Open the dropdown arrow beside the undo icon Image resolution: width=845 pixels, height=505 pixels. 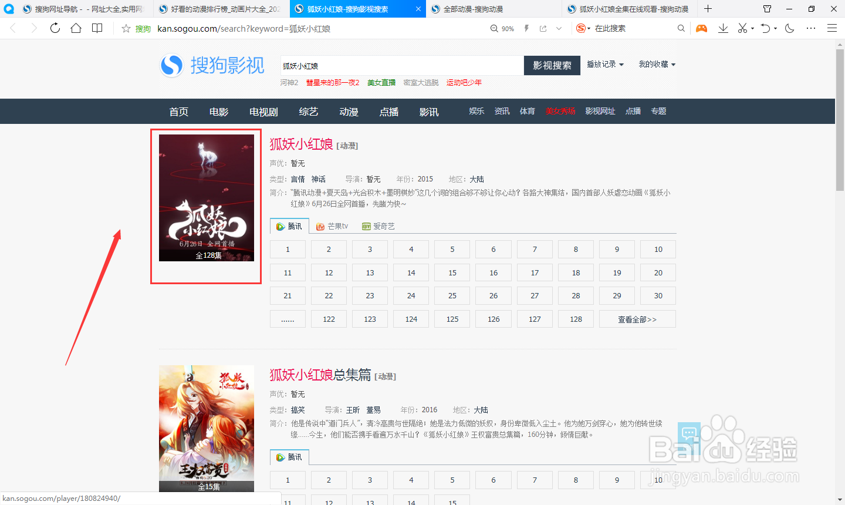tap(776, 28)
